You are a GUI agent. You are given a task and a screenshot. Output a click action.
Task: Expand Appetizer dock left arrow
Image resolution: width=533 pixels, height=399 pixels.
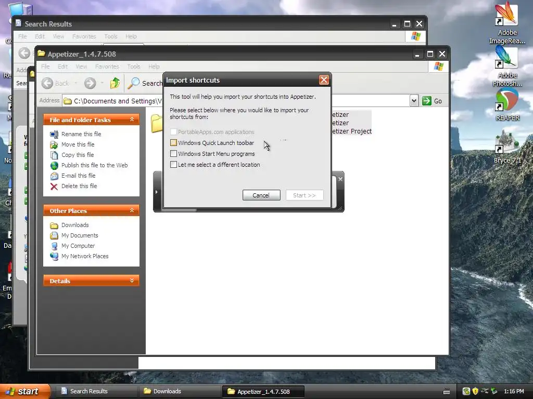coord(156,192)
